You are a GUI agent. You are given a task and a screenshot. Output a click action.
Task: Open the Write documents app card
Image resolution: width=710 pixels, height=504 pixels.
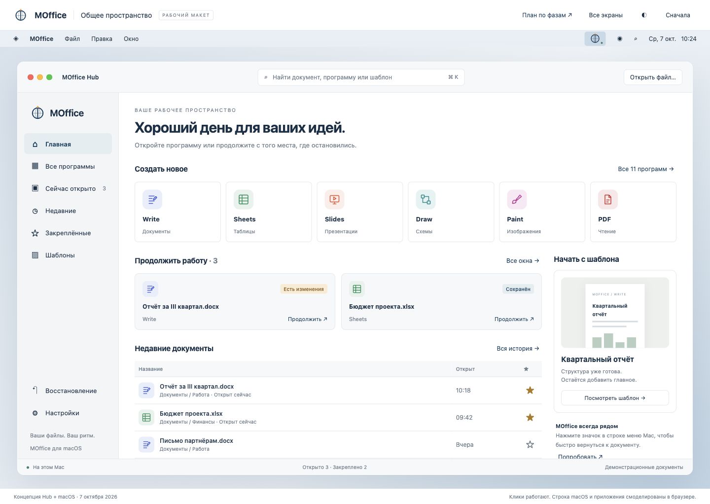[x=177, y=212]
